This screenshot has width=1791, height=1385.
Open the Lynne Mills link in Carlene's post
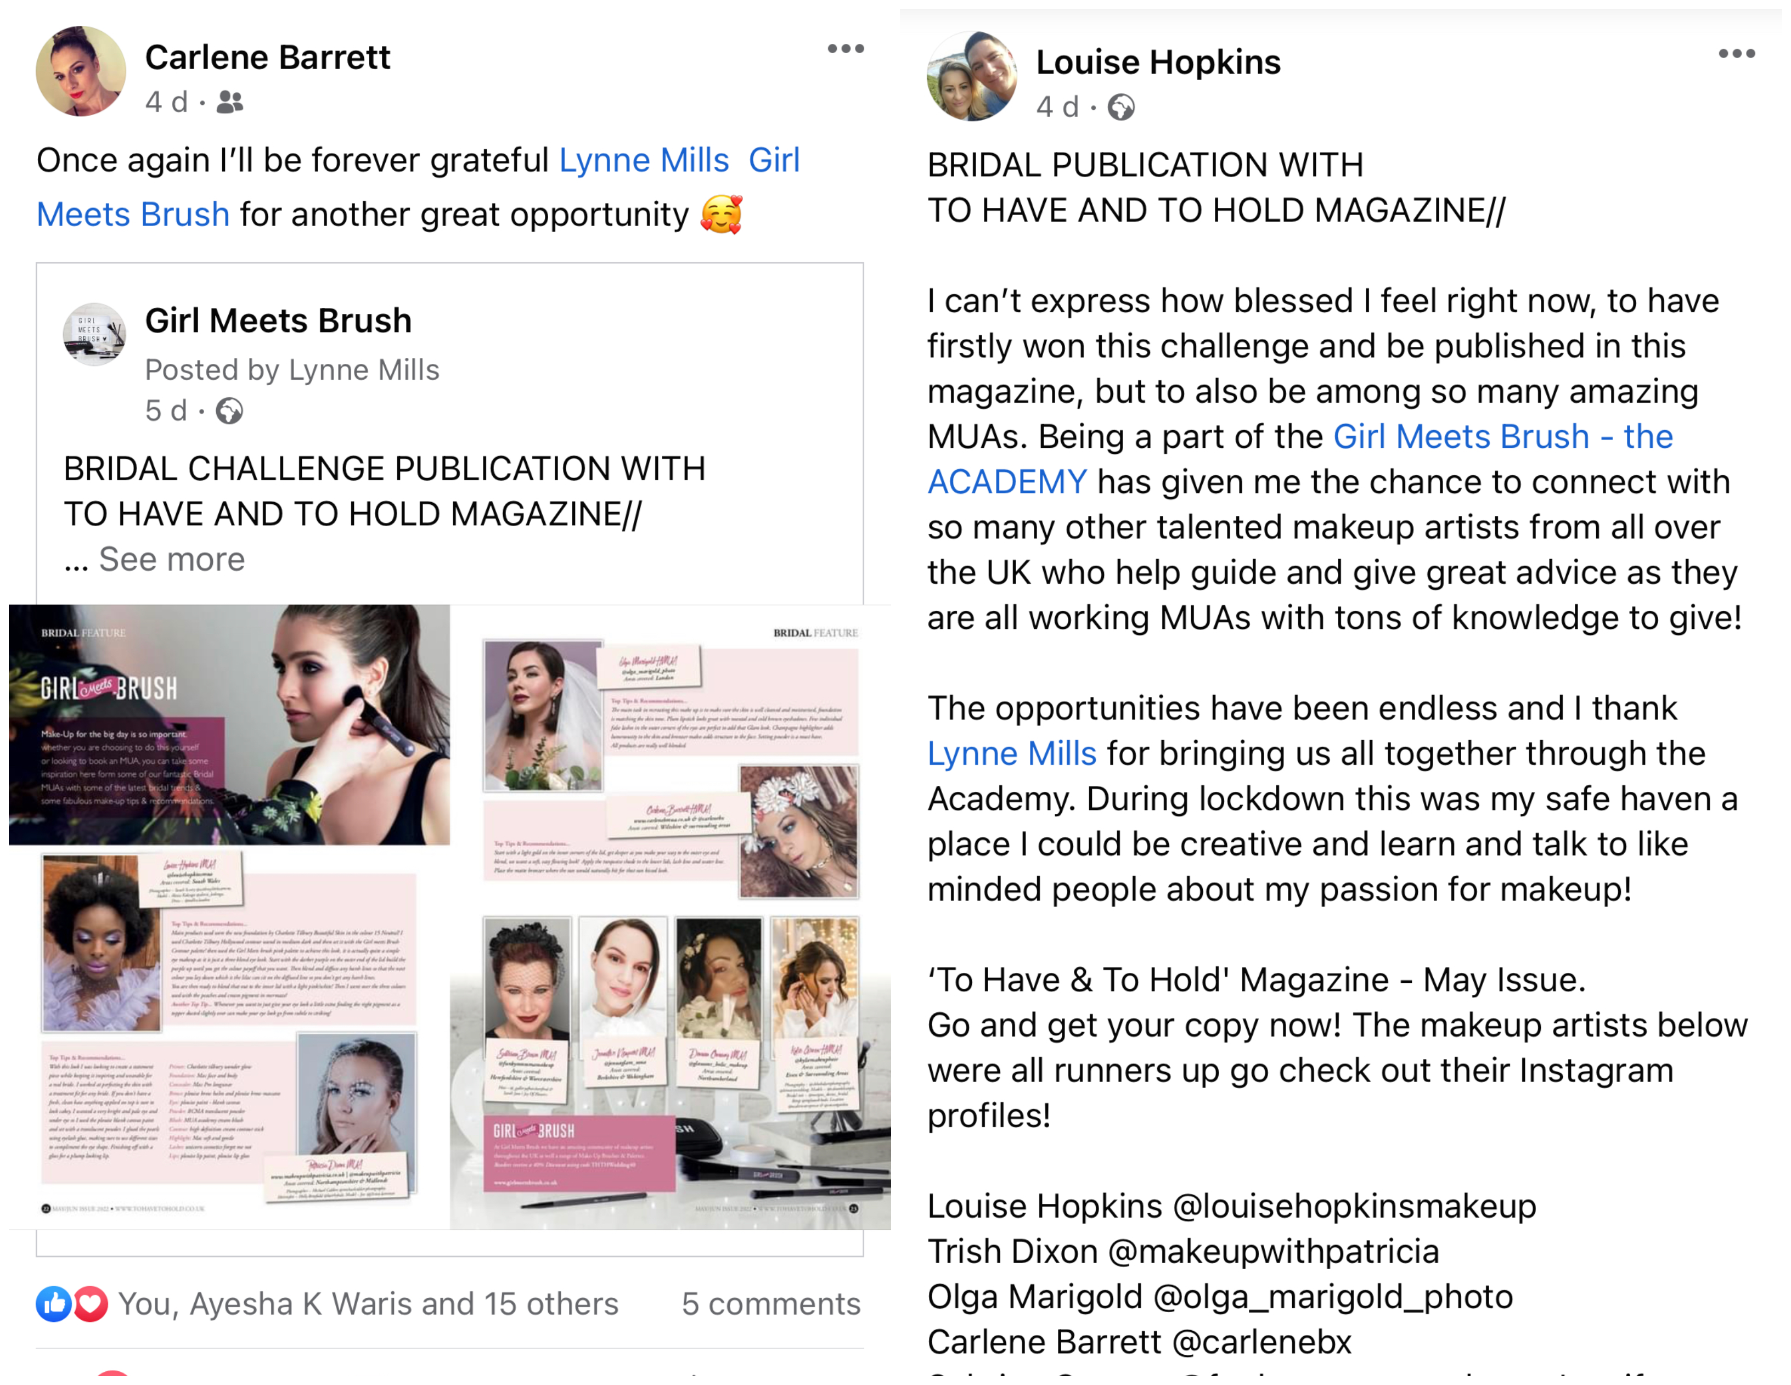tap(644, 160)
